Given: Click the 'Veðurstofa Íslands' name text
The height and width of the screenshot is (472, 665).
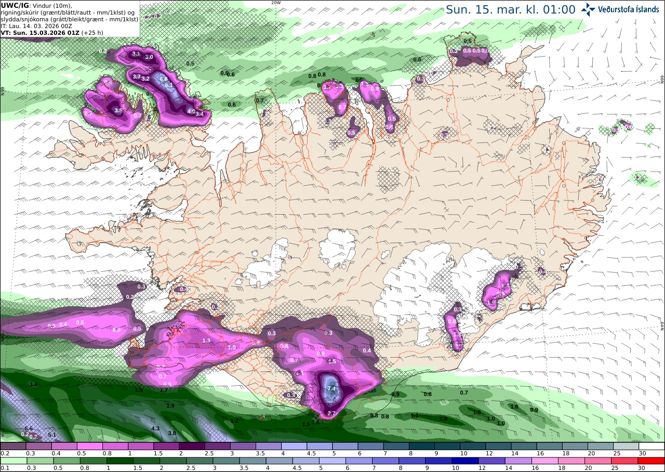Looking at the screenshot, I should (628, 9).
